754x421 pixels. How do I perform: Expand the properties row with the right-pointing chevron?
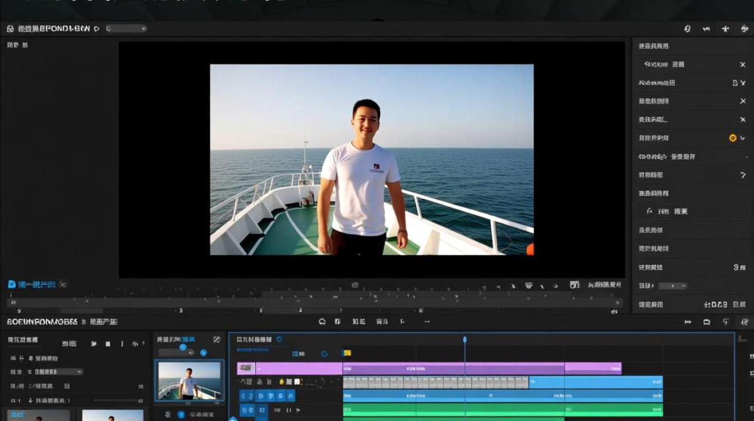click(x=743, y=175)
